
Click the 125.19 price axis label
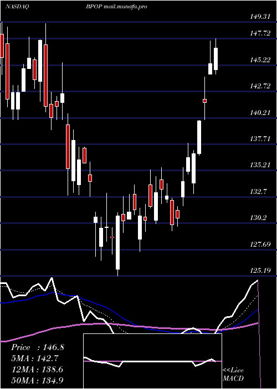pyautogui.click(x=260, y=271)
